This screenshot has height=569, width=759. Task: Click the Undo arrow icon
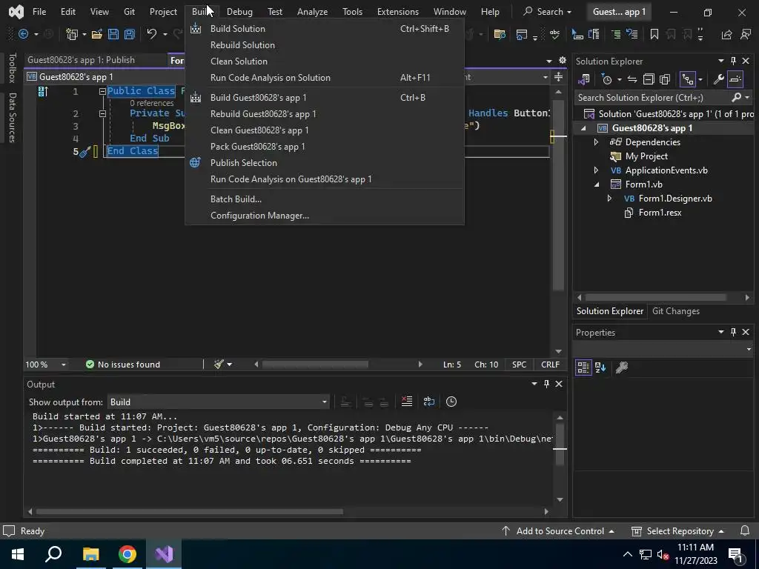[x=151, y=34]
